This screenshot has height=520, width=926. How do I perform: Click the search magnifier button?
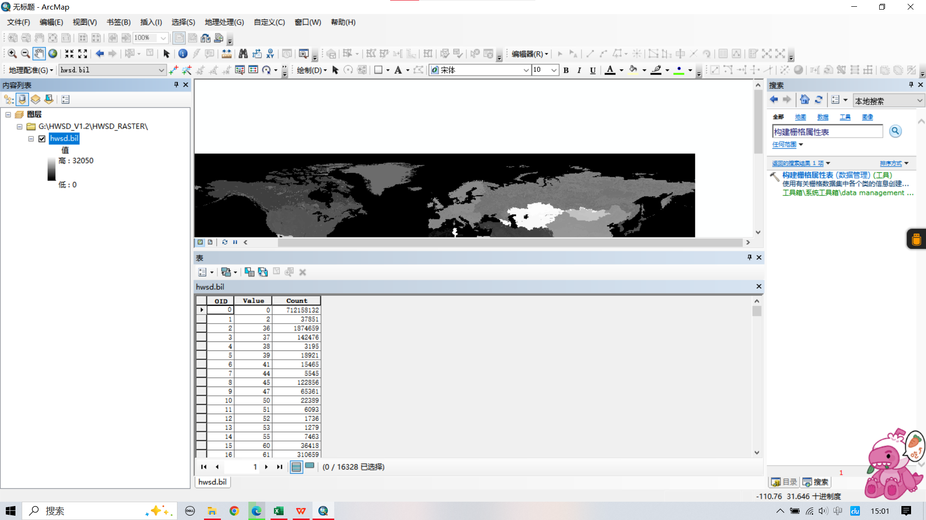[895, 131]
